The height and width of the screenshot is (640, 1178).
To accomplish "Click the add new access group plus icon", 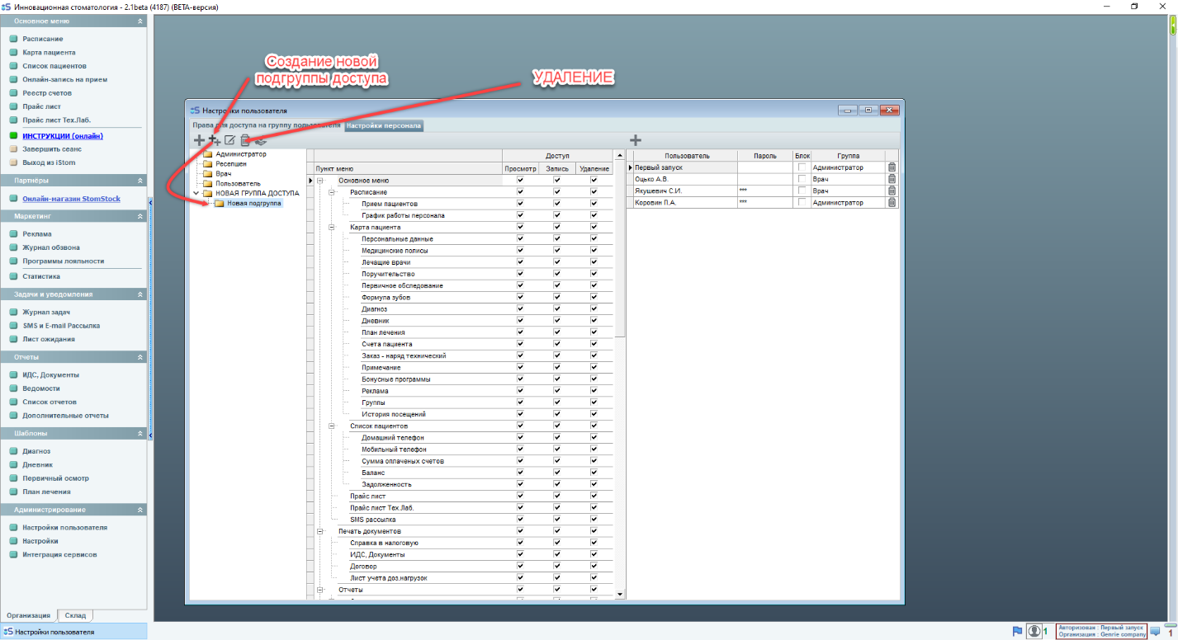I will coord(199,140).
